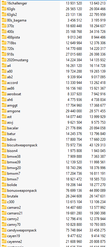The width and height of the screenshot is (107, 247).
Task: Select the aeroboat folder icon
Action: [4, 94]
